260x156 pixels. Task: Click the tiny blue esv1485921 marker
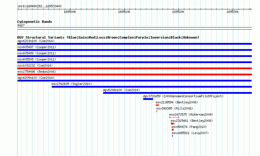(x=172, y=136)
